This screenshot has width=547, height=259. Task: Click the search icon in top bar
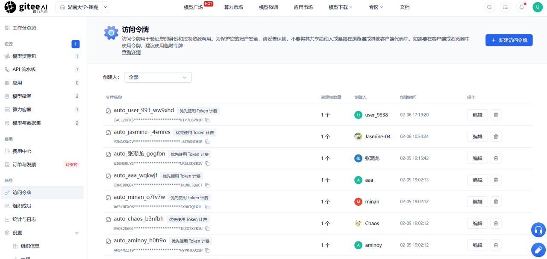point(489,7)
